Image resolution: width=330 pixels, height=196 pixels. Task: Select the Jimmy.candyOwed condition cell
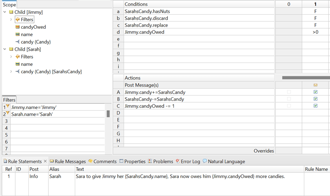(x=199, y=32)
